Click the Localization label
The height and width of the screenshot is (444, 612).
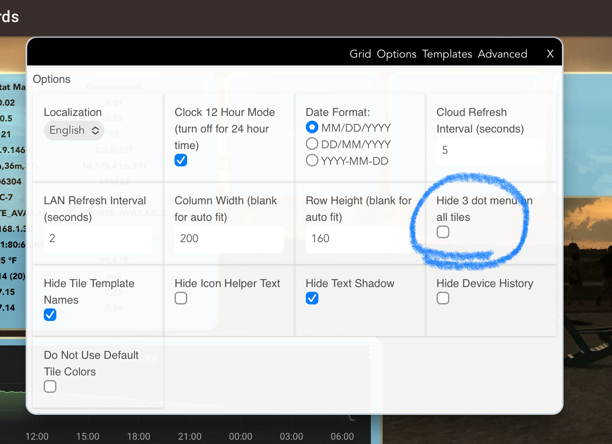[73, 112]
